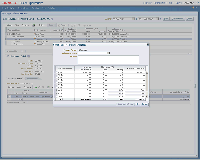200x160 pixels.
Task: Open help icon beside Edit Revenue Forecast title
Action: [x=52, y=19]
